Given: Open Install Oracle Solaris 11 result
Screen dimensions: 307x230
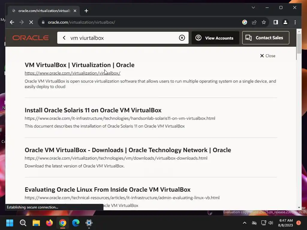Looking at the screenshot, I should (93, 110).
